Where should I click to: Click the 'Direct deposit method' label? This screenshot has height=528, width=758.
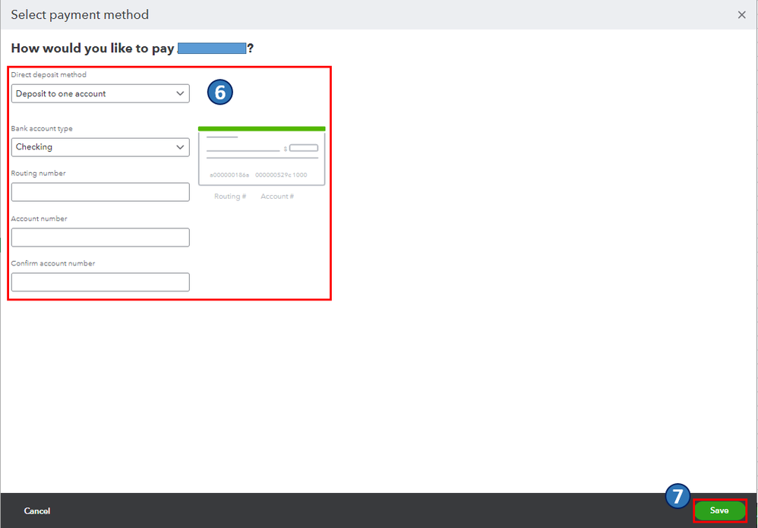(x=49, y=75)
